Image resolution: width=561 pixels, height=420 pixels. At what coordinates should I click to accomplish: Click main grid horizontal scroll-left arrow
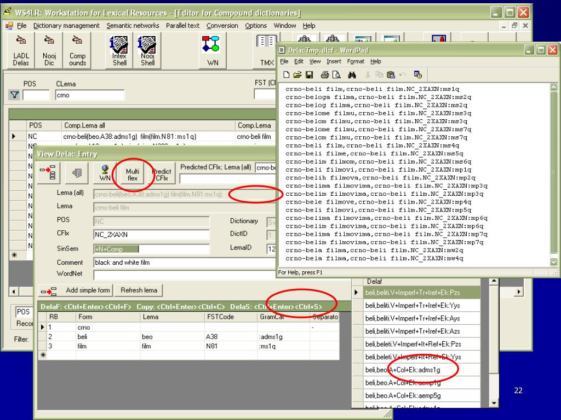pyautogui.click(x=14, y=291)
